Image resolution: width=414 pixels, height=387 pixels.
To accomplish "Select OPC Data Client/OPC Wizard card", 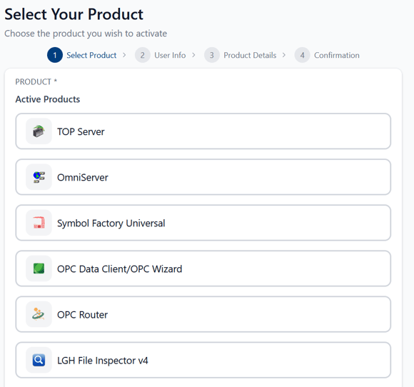I will pyautogui.click(x=203, y=268).
